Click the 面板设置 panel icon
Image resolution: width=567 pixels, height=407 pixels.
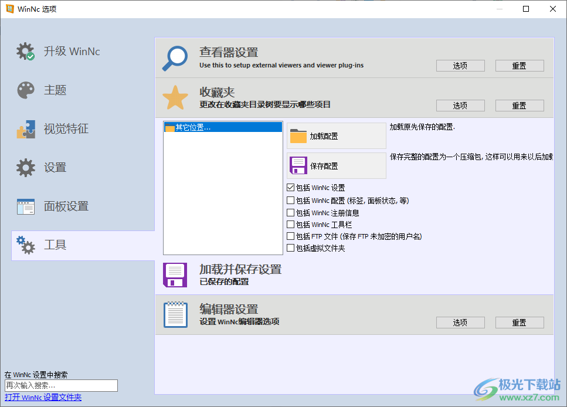26,206
